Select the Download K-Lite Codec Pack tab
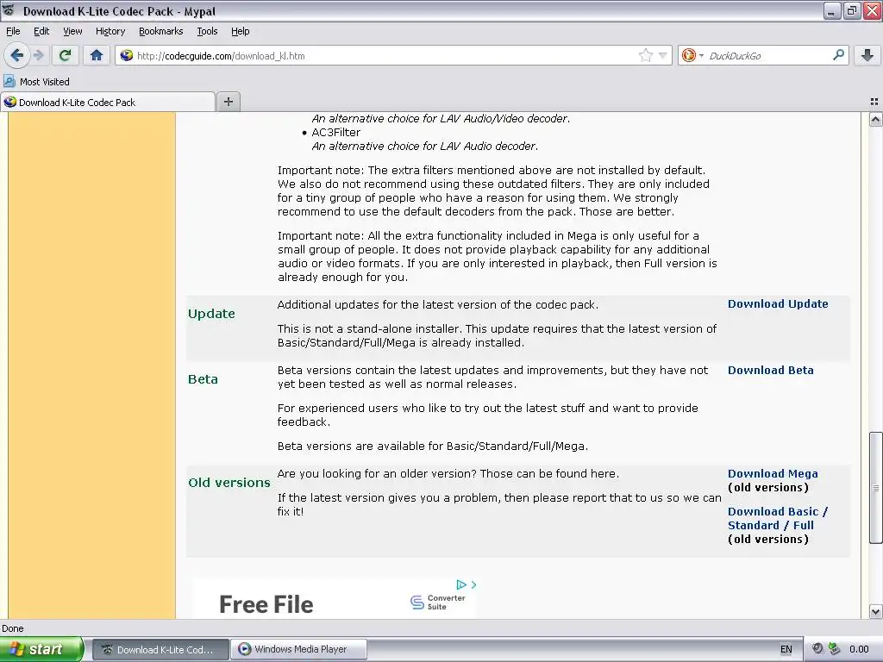The height and width of the screenshot is (662, 883). coord(108,102)
